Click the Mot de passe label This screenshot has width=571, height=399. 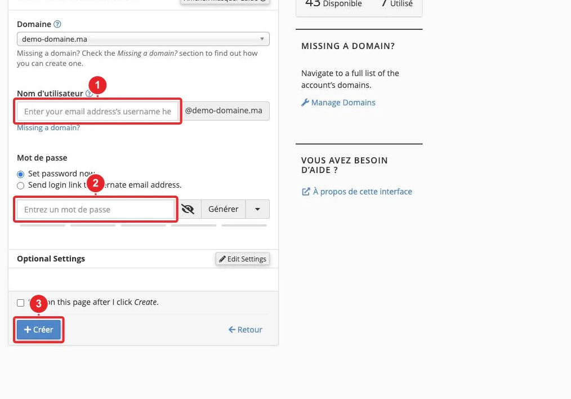coord(42,158)
